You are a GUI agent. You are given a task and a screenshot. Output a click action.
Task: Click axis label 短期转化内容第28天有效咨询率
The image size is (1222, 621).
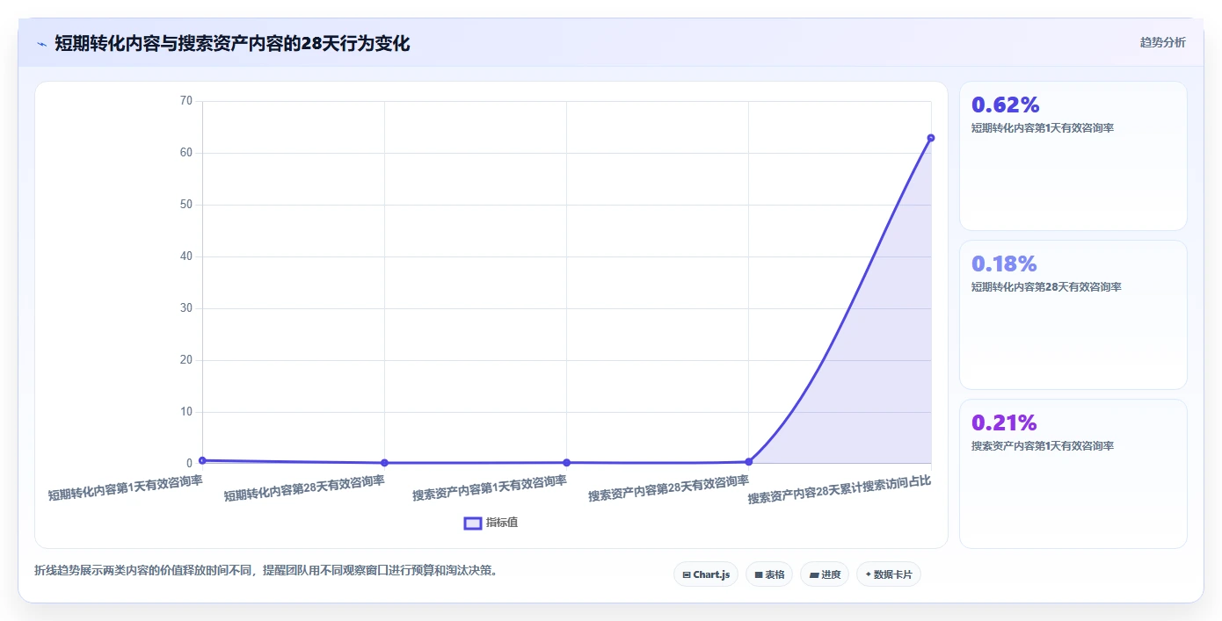[x=304, y=488]
